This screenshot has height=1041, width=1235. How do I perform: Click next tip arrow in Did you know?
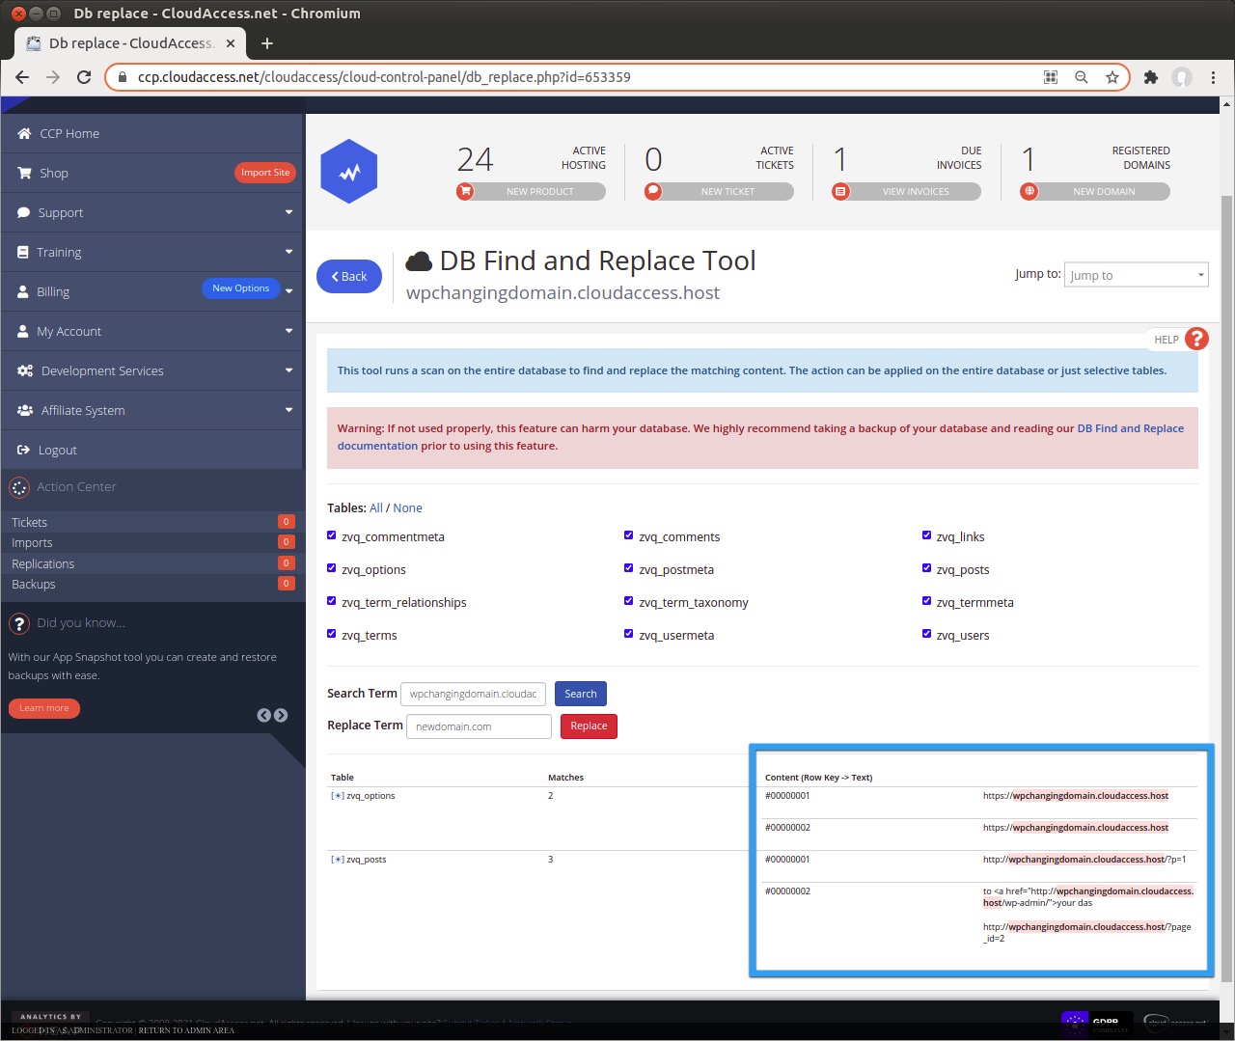pos(281,715)
